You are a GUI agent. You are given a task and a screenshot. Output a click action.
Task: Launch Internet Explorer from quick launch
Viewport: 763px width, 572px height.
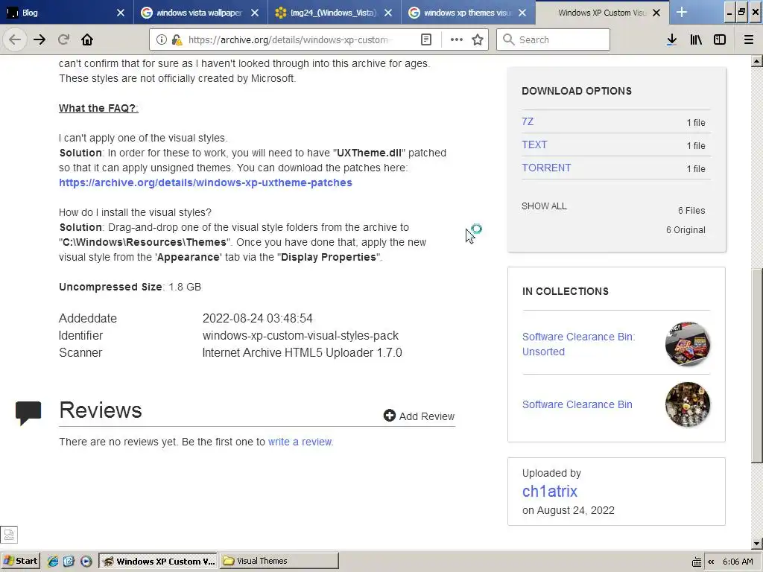(x=53, y=561)
